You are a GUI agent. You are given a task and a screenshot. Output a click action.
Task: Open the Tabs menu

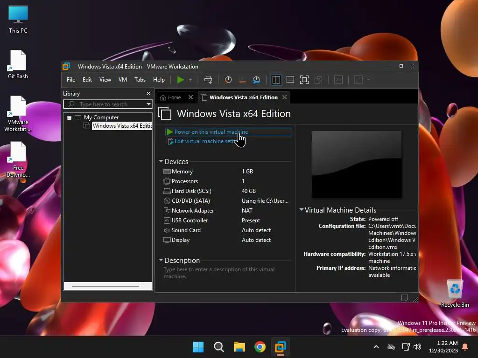coord(140,80)
